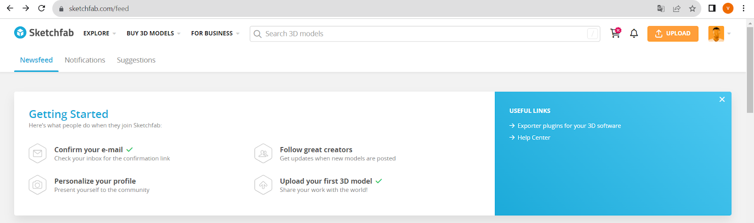Click the padlock site info icon

pos(61,8)
